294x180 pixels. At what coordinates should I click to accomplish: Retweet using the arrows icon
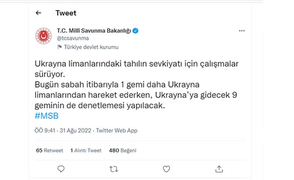[x=113, y=169]
